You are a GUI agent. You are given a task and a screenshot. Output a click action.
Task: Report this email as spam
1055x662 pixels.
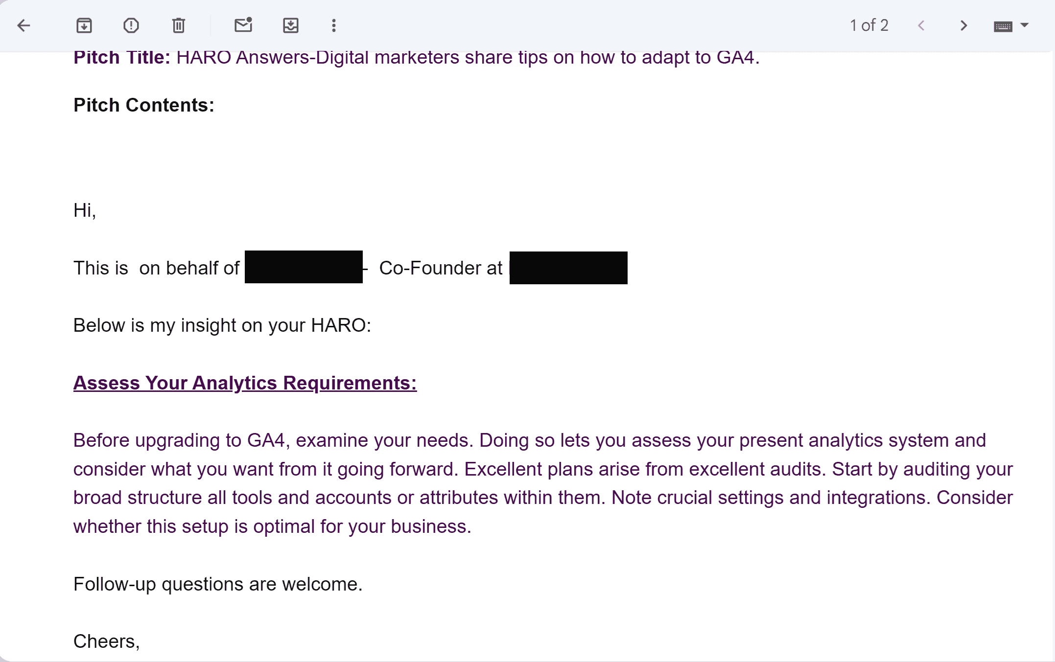[x=131, y=25]
